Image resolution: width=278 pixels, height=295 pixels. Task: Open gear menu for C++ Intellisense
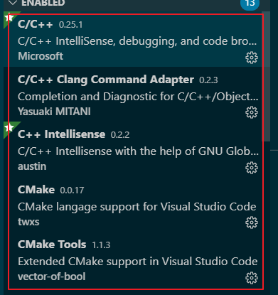pos(252,168)
